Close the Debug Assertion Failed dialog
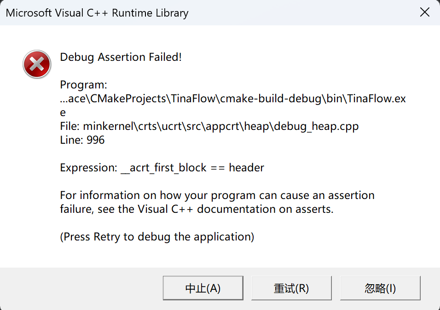The width and height of the screenshot is (440, 310). point(424,12)
